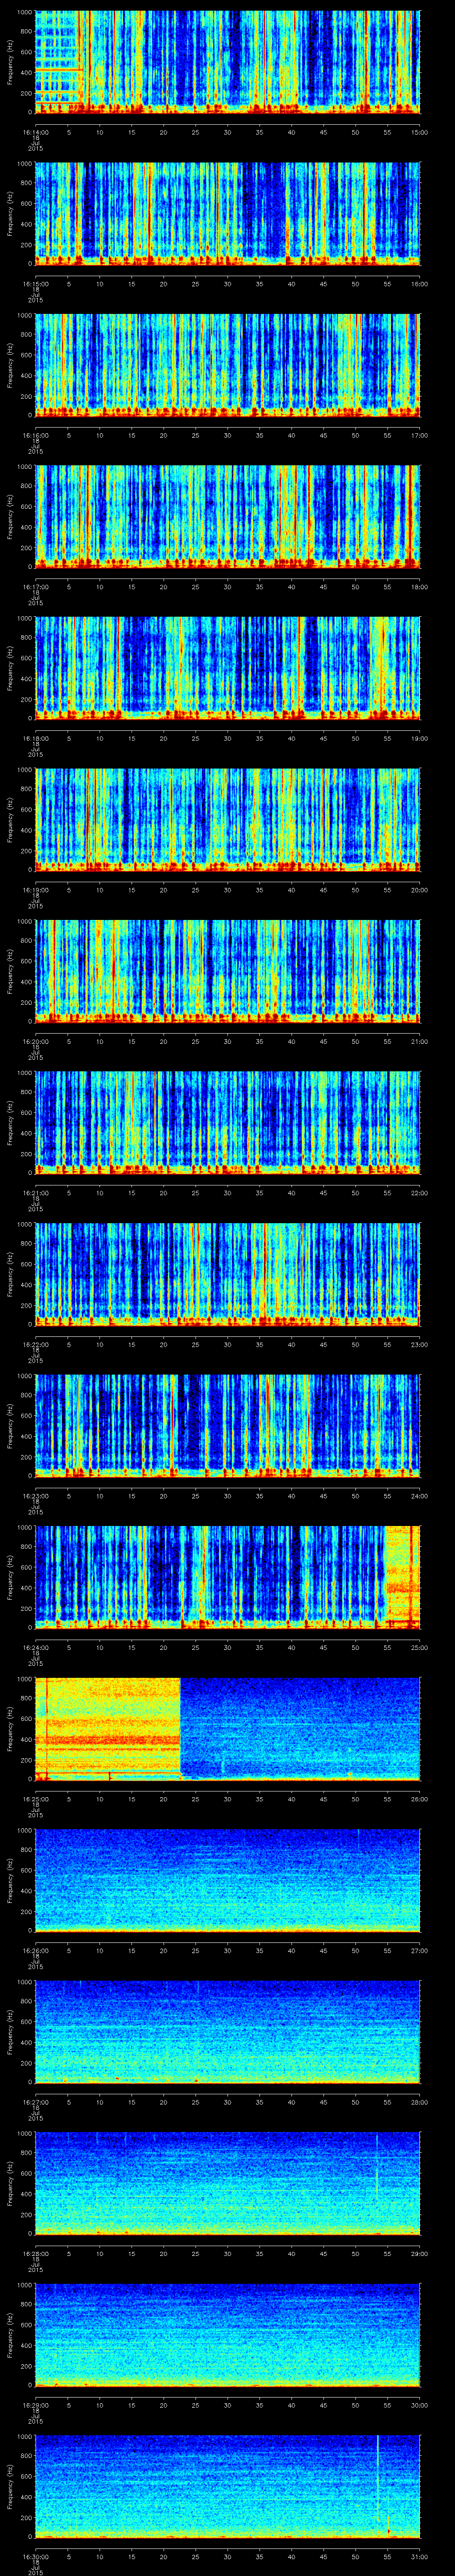Click the Frequency (Hz) label of the 16:26:00 panel
The image size is (455, 2576).
pyautogui.click(x=10, y=1880)
